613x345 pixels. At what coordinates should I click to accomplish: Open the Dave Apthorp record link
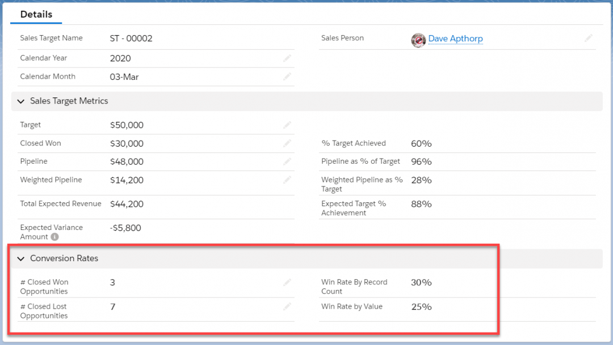click(455, 39)
